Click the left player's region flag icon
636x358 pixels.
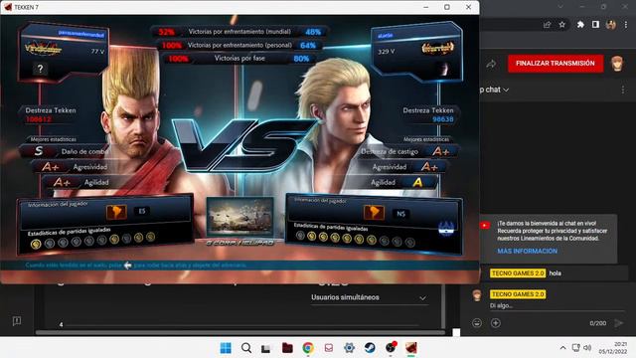tap(116, 212)
